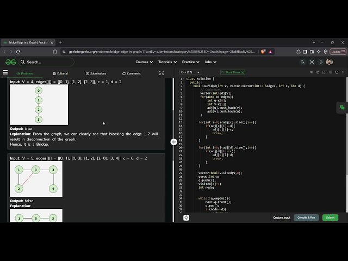Click the Brave Rewards triangle icon
Screen dimensions: 348x261
point(270,52)
